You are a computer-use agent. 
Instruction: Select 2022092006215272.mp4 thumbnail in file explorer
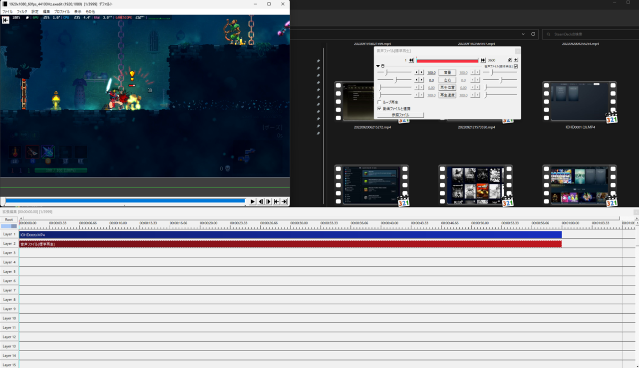click(354, 102)
